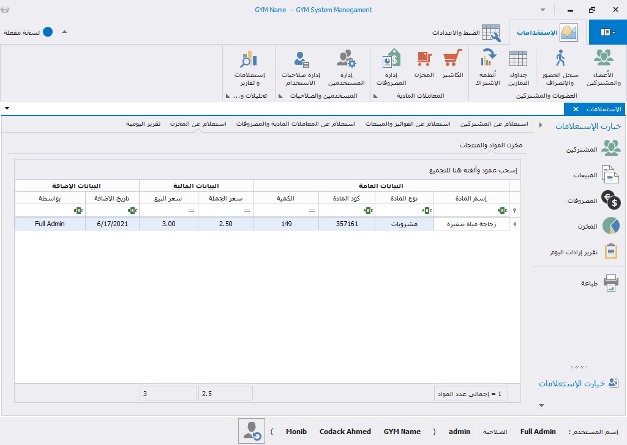Image resolution: width=627 pixels, height=445 pixels.
Task: Click filter field under كود المادة
Action: (x=347, y=211)
